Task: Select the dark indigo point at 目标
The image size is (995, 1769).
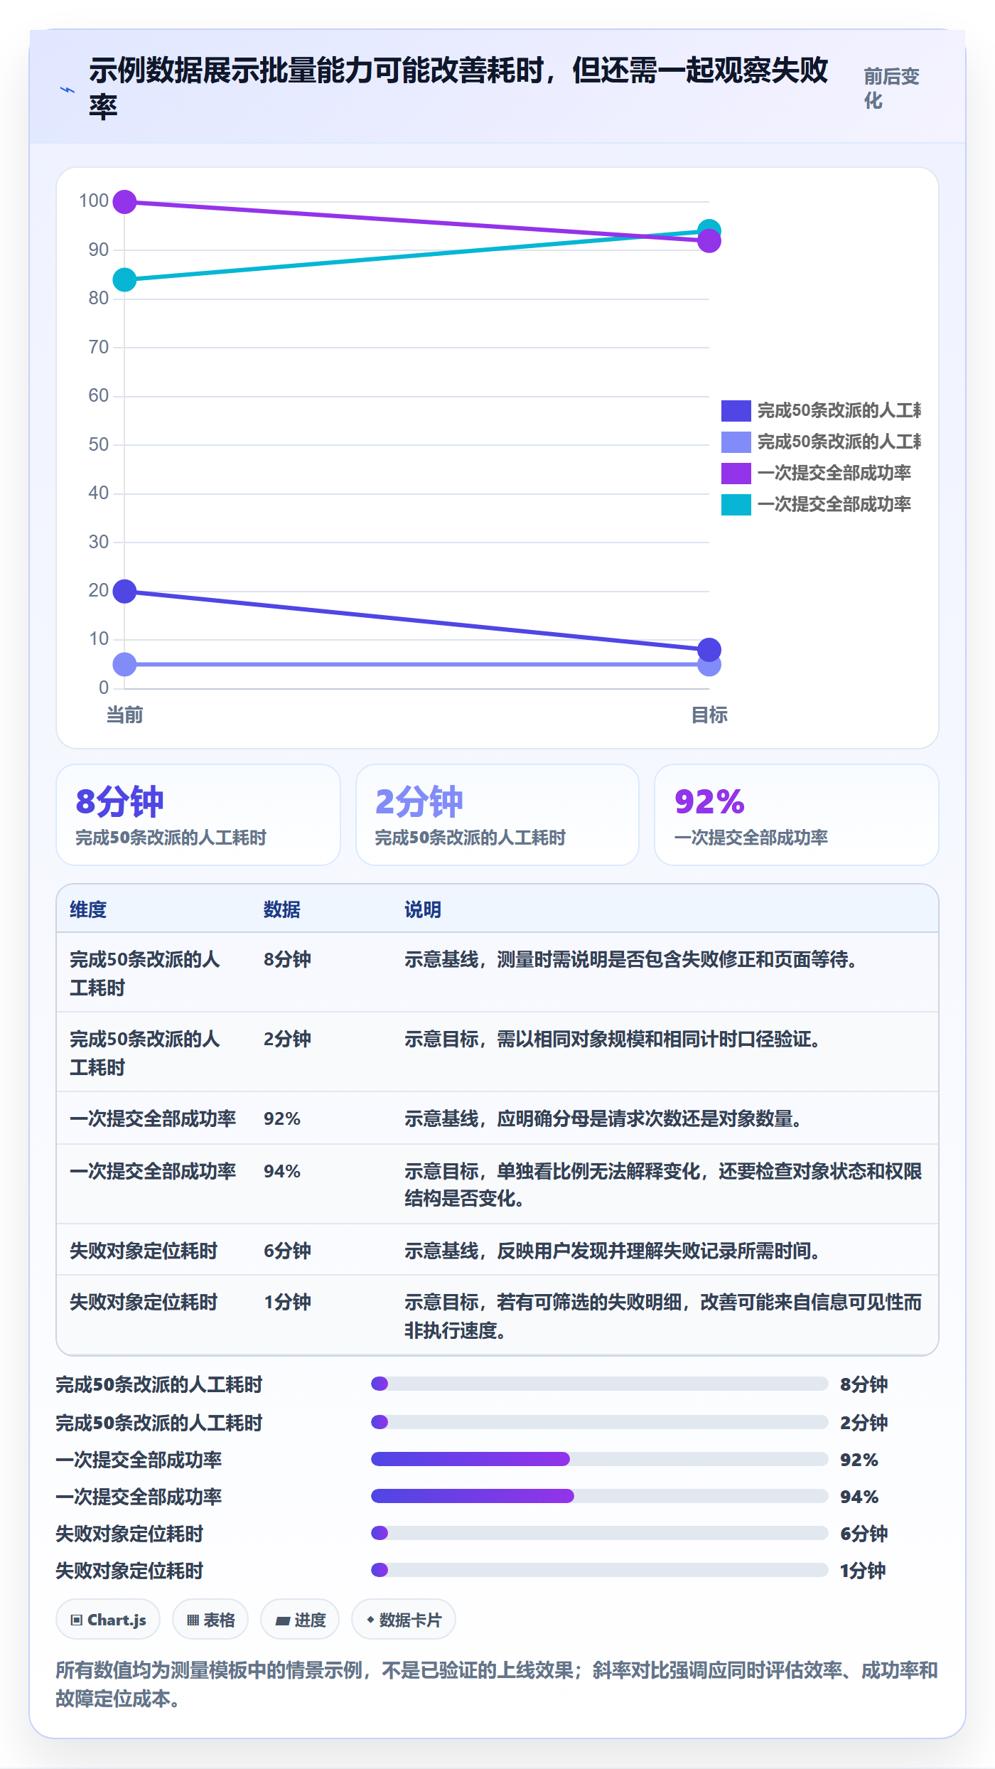Action: [x=709, y=649]
